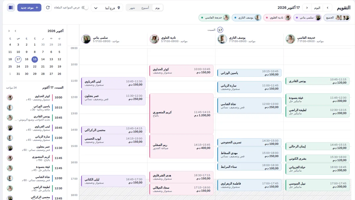Screen dimensions: 355x200
Task: Select لطيفة الراضي 12:30 row in agenda list
Action: point(35,188)
